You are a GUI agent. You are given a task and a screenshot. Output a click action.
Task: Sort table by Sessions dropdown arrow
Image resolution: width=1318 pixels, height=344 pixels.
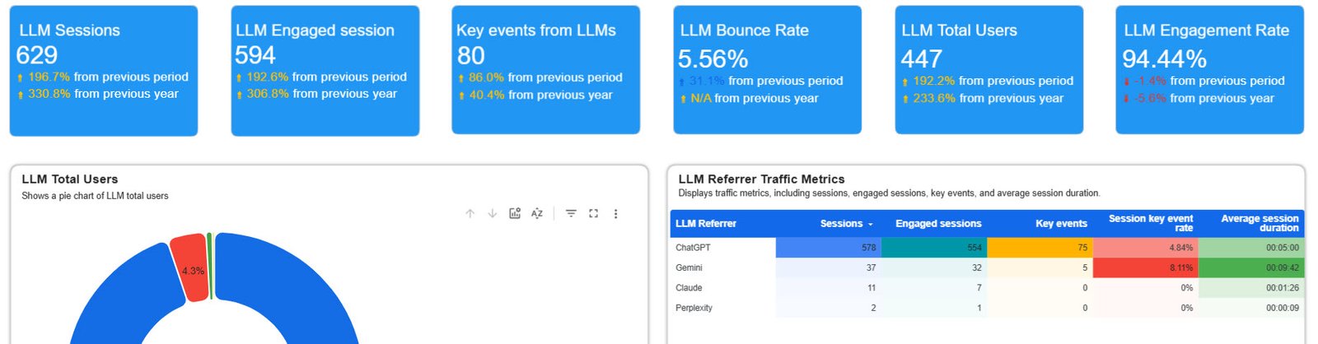(x=871, y=224)
